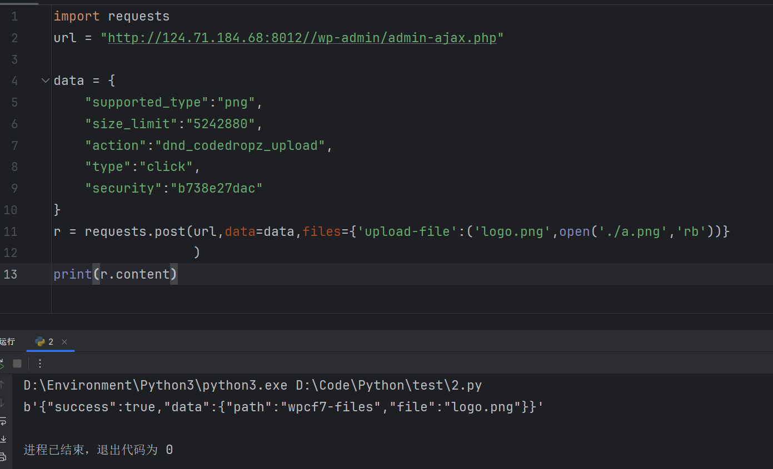This screenshot has width=773, height=469.
Task: Click the Python icon on run tab 2
Action: [x=40, y=341]
